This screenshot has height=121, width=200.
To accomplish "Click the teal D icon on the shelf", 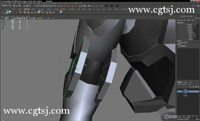I will [6, 12].
